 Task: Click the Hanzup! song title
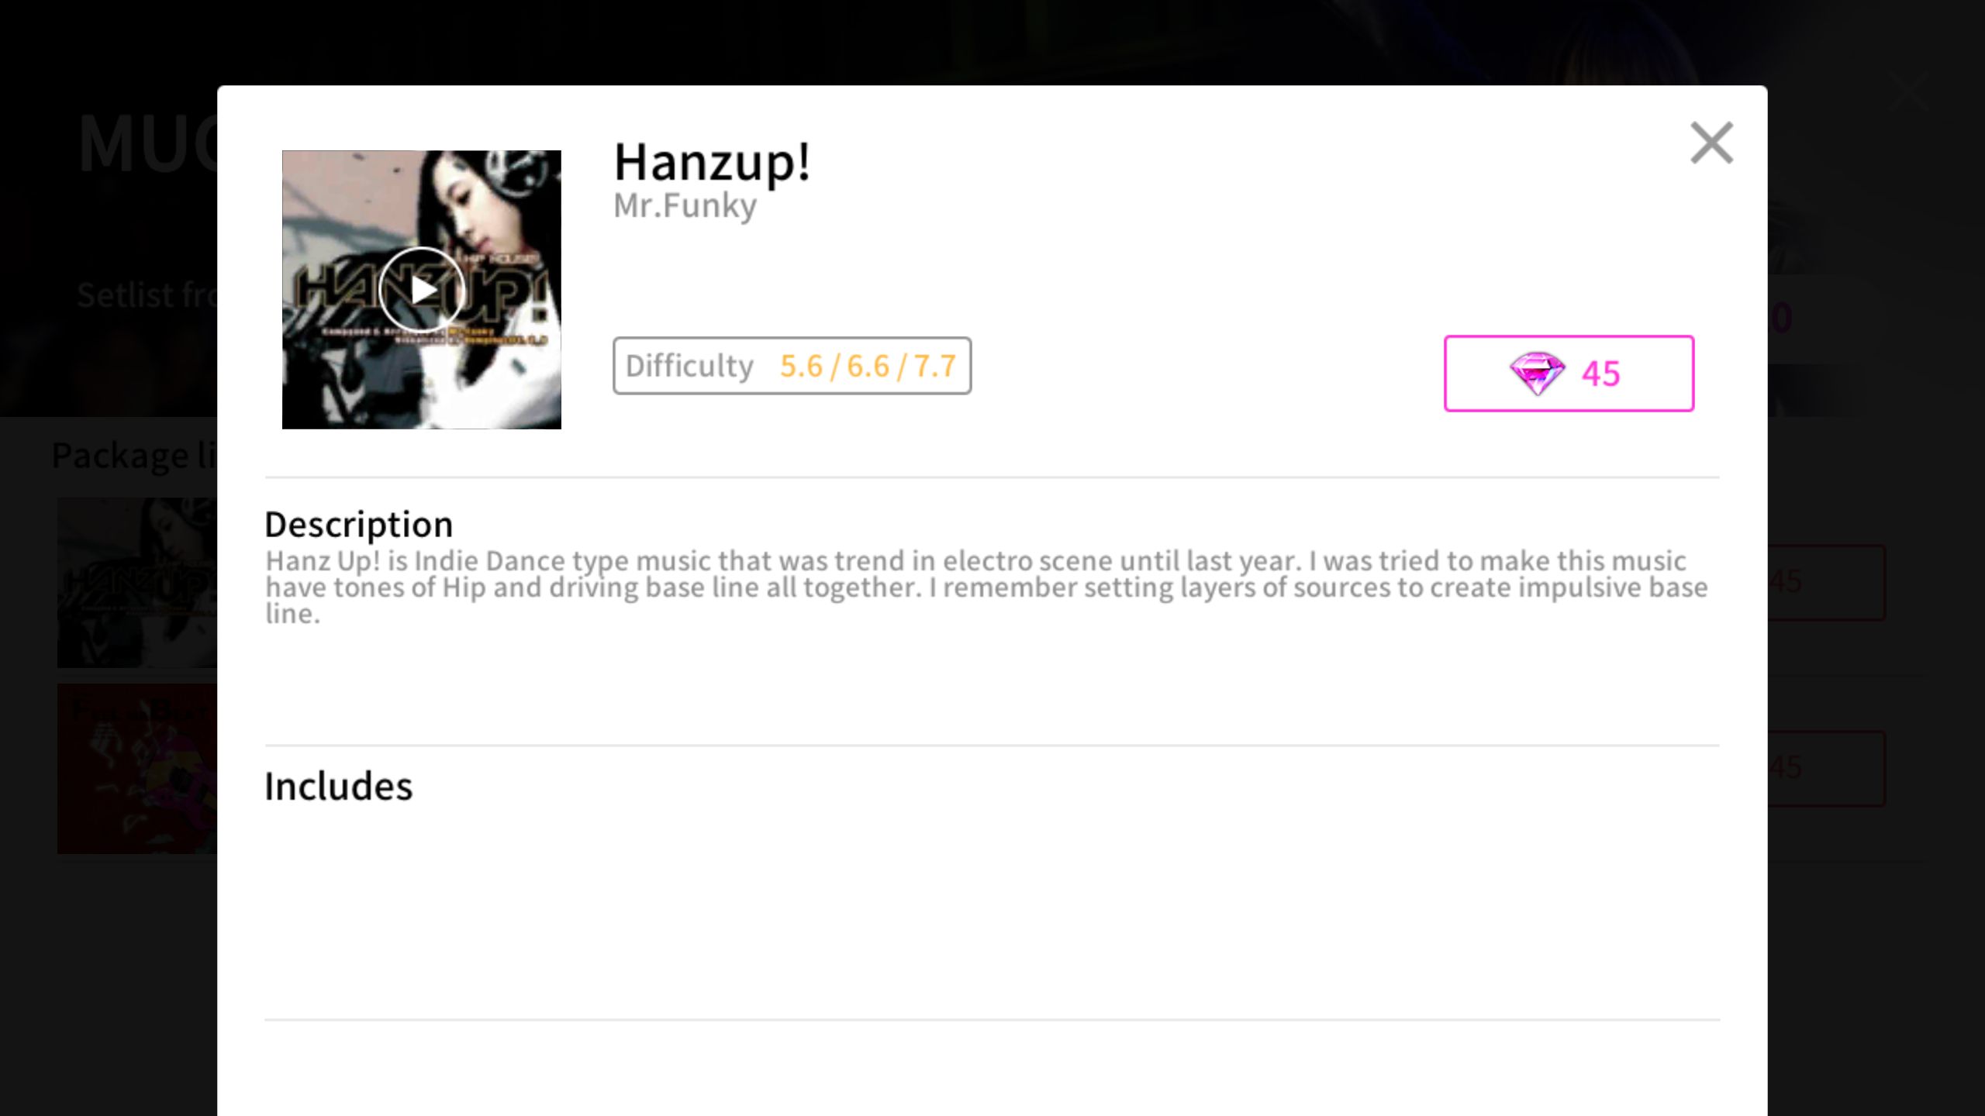[x=712, y=162]
